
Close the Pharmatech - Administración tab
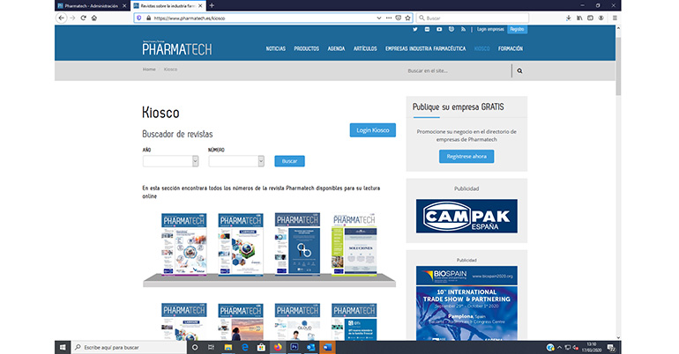pos(124,5)
